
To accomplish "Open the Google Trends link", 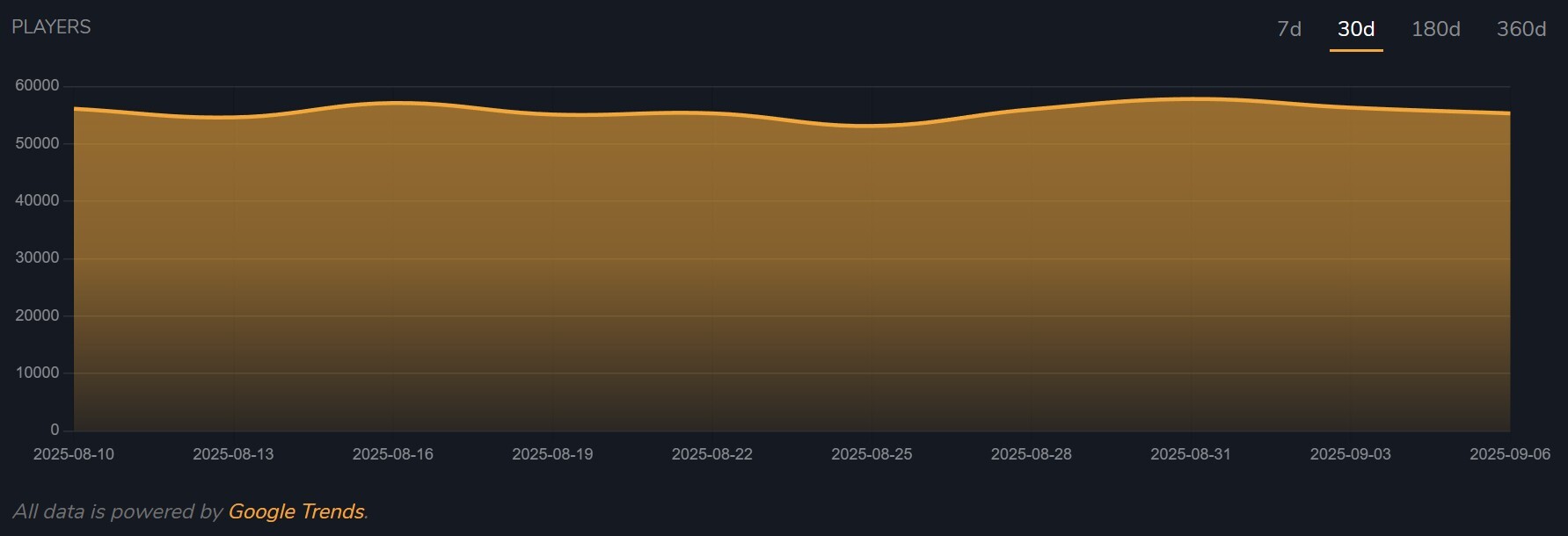I will 296,511.
